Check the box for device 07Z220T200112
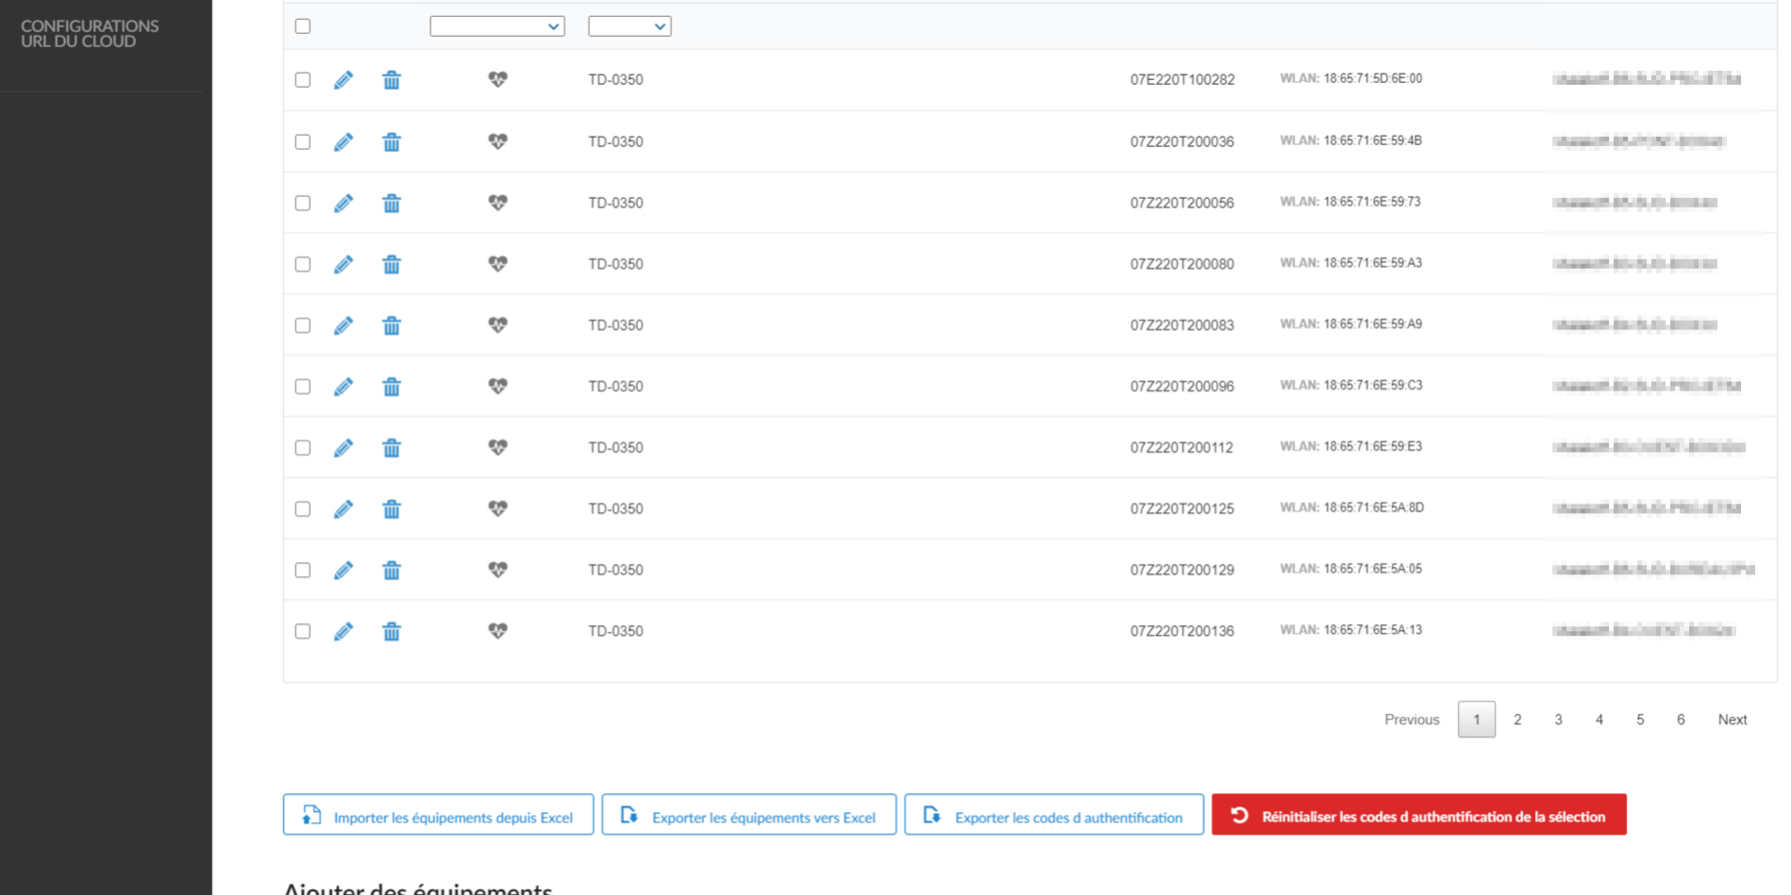Image resolution: width=1791 pixels, height=895 pixels. click(x=303, y=448)
